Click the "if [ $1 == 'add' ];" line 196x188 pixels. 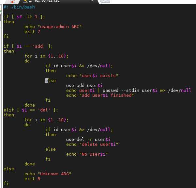coord(28,46)
